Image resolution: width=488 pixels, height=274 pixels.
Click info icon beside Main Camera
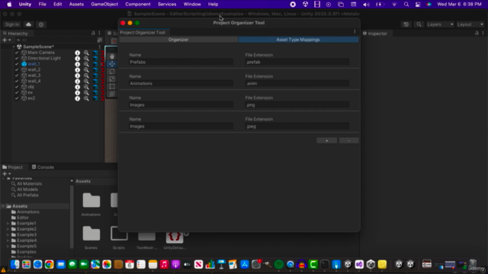[x=78, y=53]
